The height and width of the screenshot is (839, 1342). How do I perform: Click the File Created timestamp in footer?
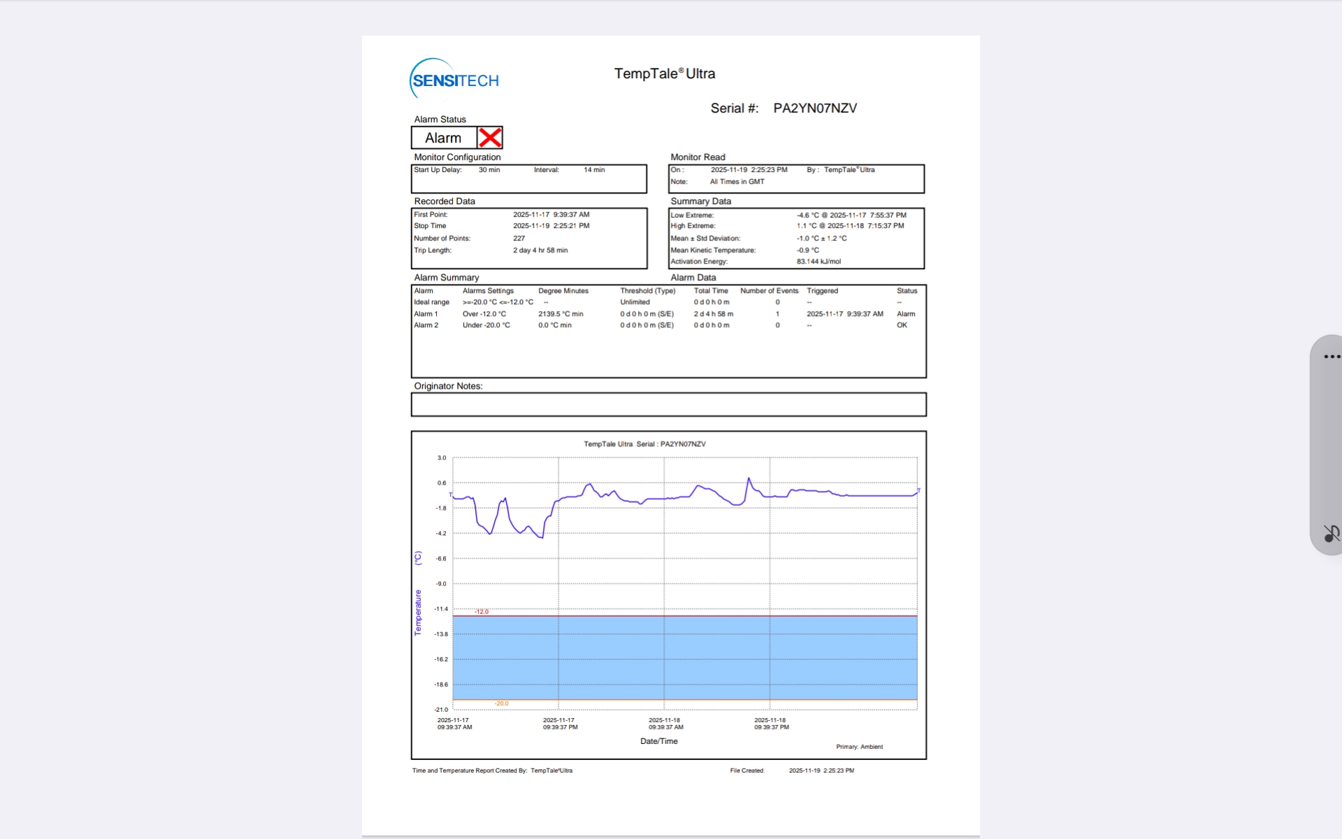point(821,770)
